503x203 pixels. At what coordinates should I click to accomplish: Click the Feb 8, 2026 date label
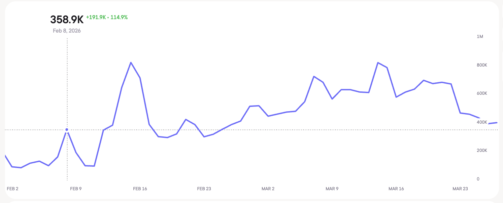tap(67, 31)
